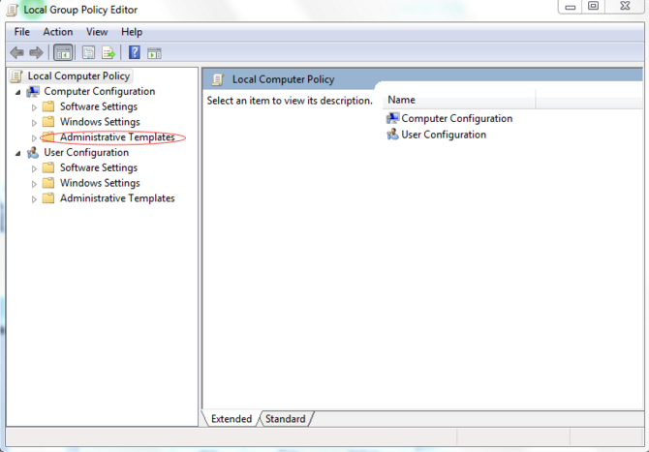Open the Help menu
Viewport: 649px width, 452px height.
(x=132, y=32)
